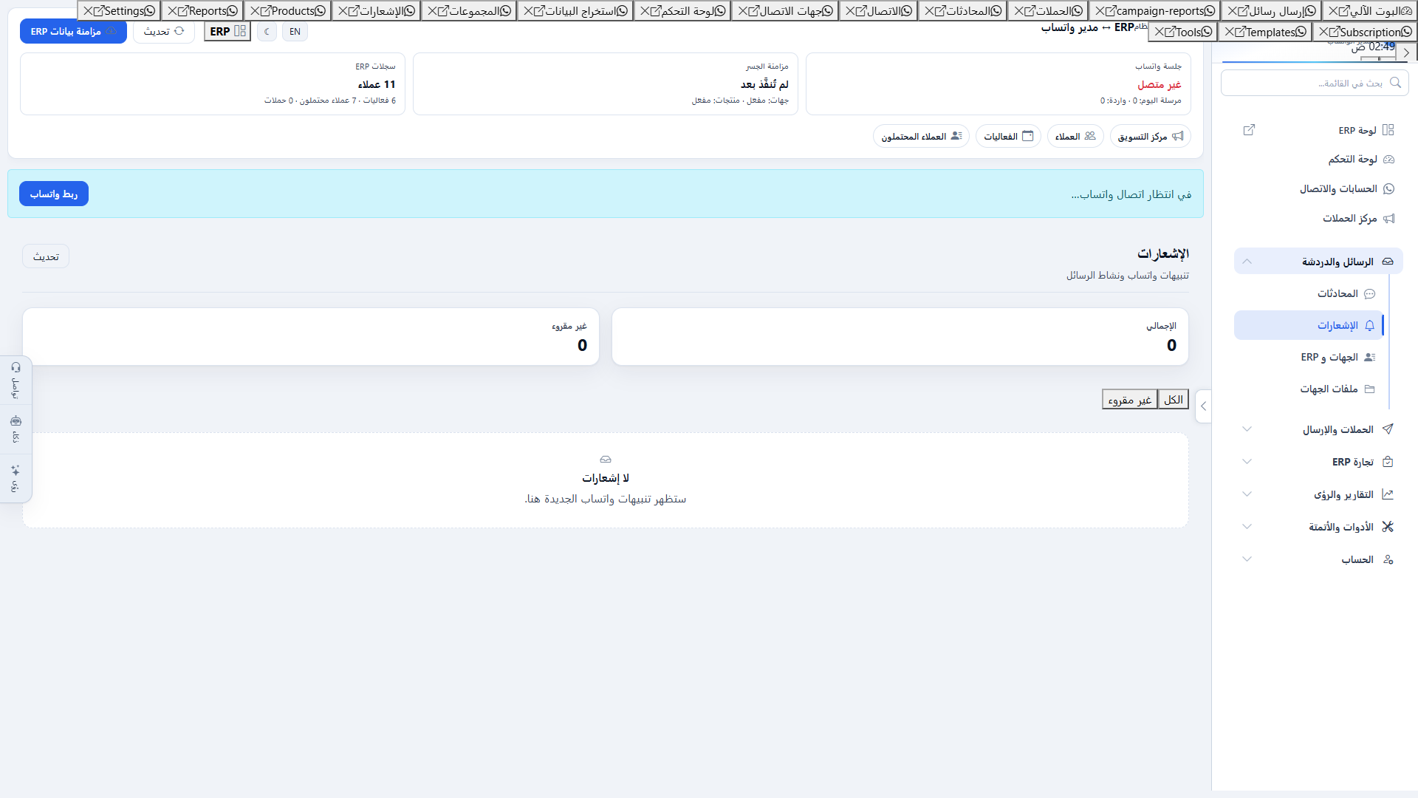The width and height of the screenshot is (1418, 798).
Task: Pop out the campaign-reports tab
Action: 1111,11
